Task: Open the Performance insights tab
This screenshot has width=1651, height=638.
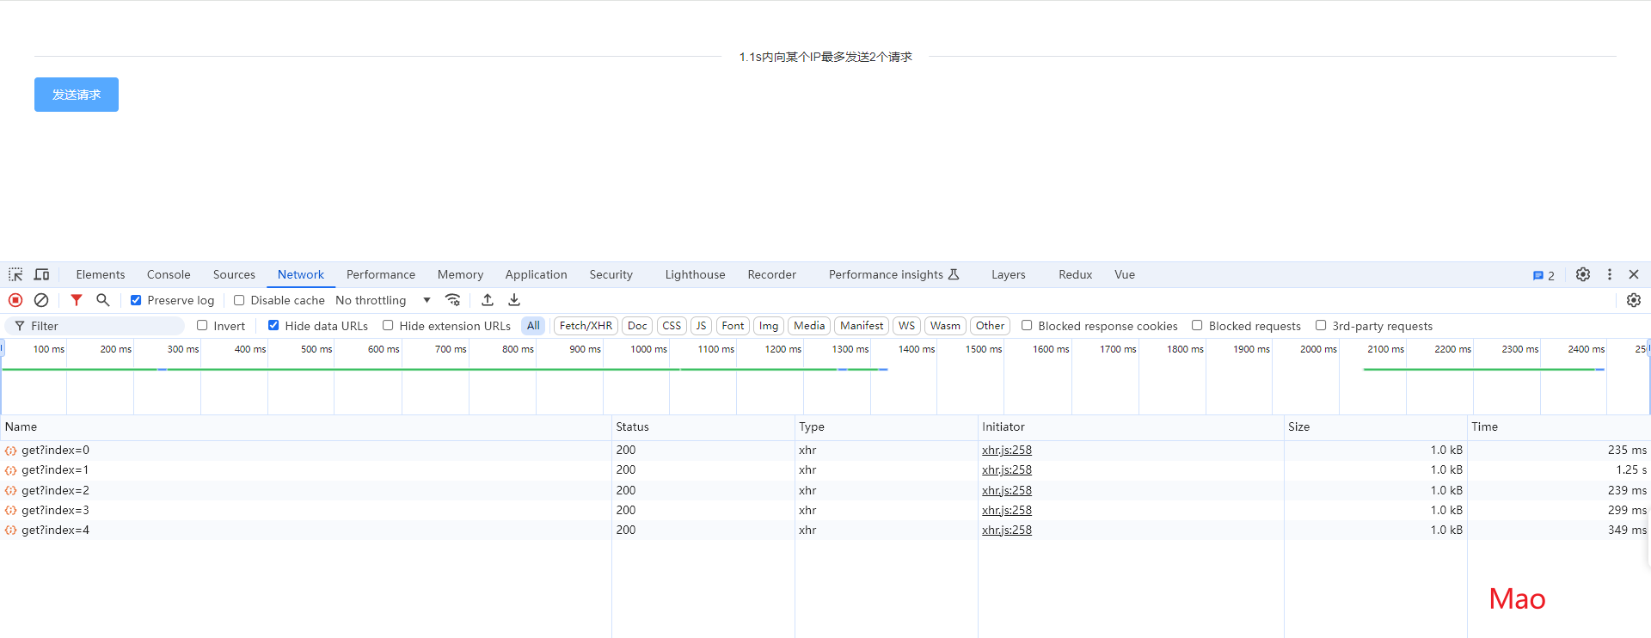Action: click(893, 274)
